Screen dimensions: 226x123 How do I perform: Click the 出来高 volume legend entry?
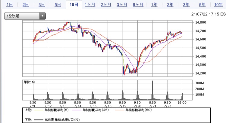62,120
